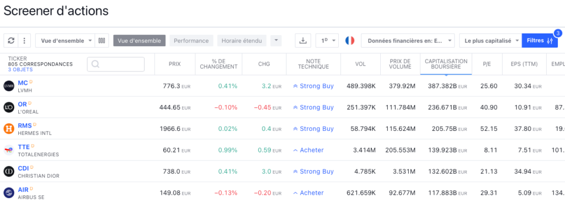Image resolution: width=565 pixels, height=203 pixels.
Task: Click Hermes market cap 205.75B
Action: tap(449, 129)
